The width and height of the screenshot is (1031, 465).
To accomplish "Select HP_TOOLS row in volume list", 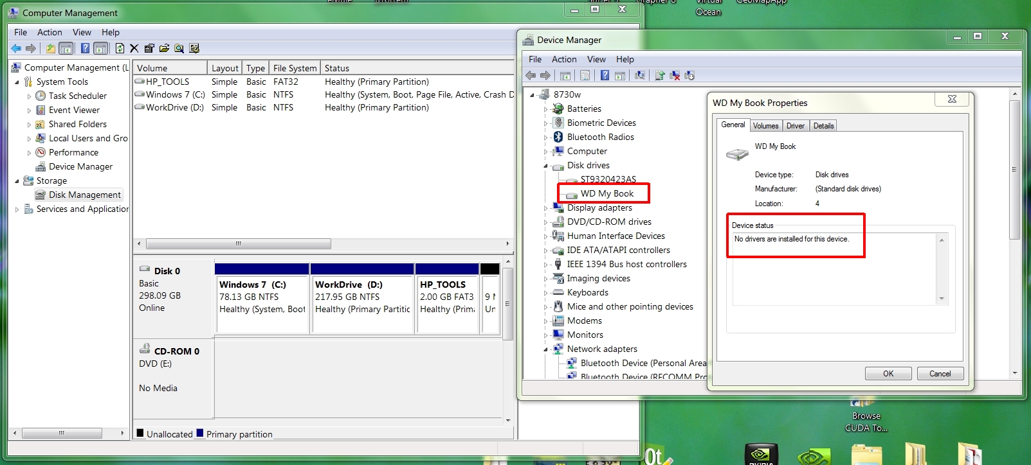I will (324, 82).
